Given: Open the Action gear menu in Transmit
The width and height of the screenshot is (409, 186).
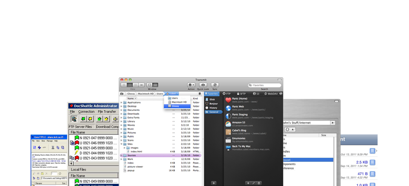Looking at the screenshot, I should point(191,85).
